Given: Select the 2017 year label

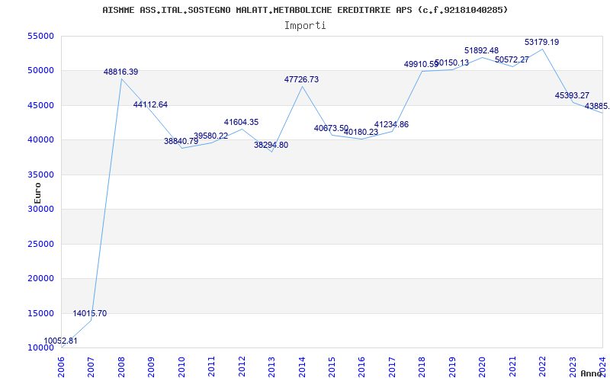Looking at the screenshot, I should point(392,367).
